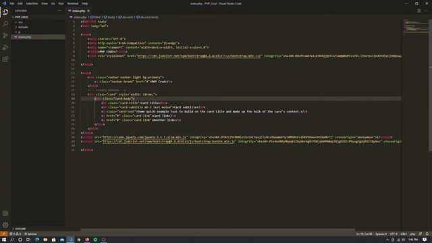432x243 pixels.
Task: Click the card-body div line in editor
Action: [241, 99]
